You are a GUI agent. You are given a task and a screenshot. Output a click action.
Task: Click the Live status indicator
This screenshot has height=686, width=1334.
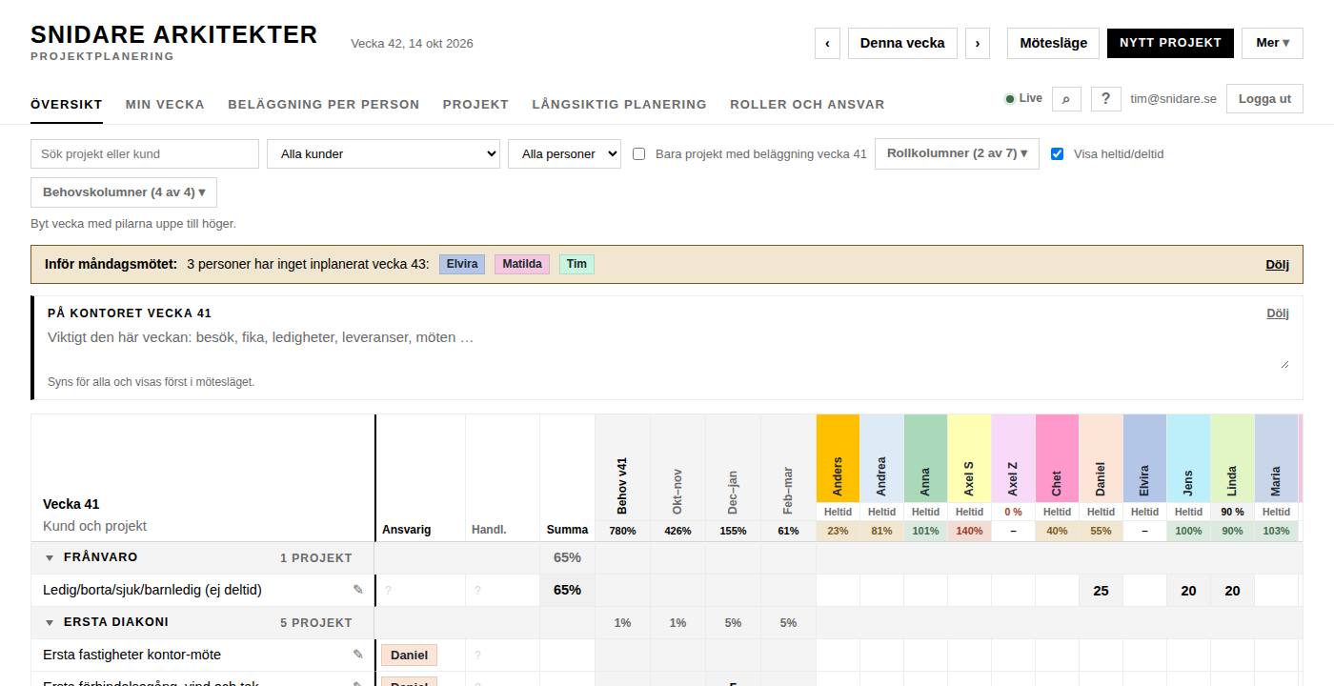[x=1023, y=98]
